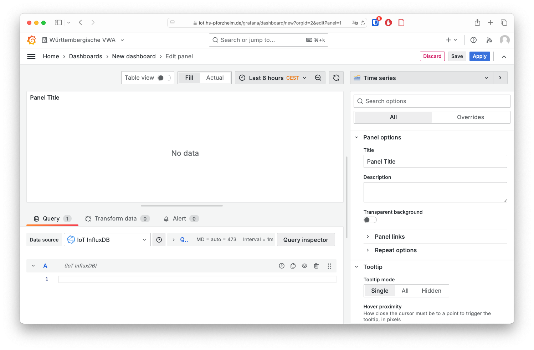Screen dimensions: 534x350
Task: Expand Panel links section
Action: pos(389,237)
